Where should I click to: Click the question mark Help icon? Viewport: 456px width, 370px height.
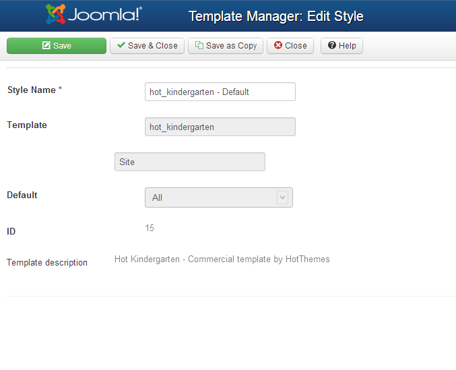pos(332,45)
